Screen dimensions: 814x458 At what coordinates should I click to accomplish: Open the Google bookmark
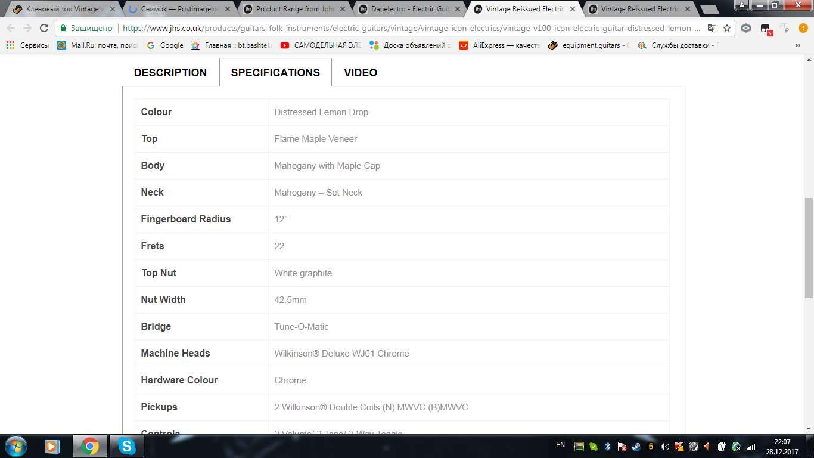click(x=164, y=45)
